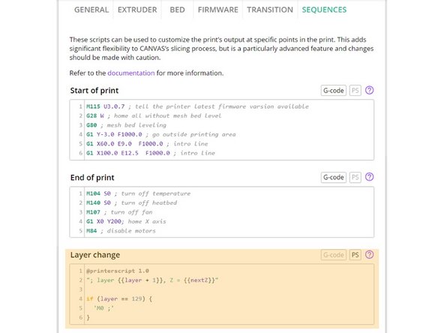The width and height of the screenshot is (444, 333).
Task: Select G-code mode for Start of print
Action: [x=334, y=91]
